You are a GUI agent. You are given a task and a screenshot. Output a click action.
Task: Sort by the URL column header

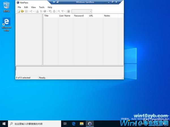[x=96, y=16]
